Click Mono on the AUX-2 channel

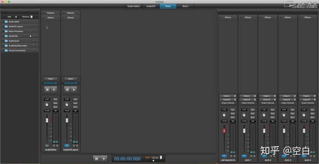(x=272, y=117)
